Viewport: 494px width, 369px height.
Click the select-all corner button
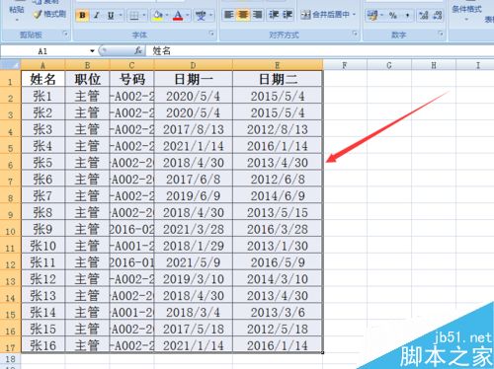[11, 65]
